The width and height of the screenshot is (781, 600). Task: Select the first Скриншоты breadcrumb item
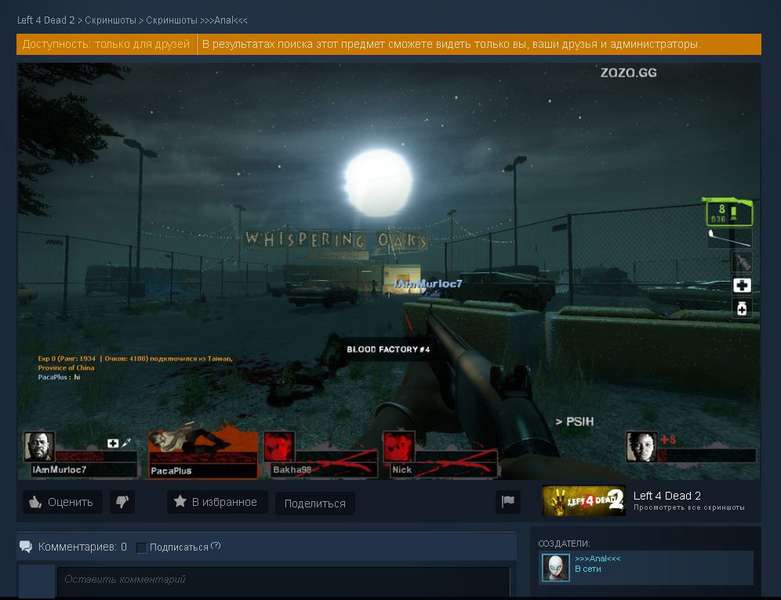109,20
